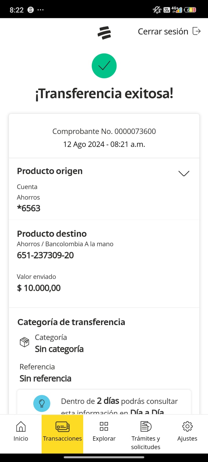Open the Transacciones tab
The width and height of the screenshot is (208, 462).
62,433
